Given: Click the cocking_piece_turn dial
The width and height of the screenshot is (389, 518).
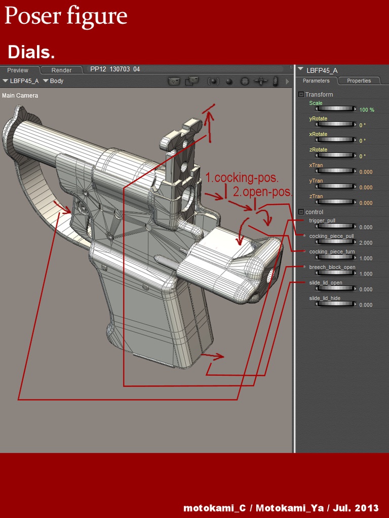Looking at the screenshot, I should (336, 257).
